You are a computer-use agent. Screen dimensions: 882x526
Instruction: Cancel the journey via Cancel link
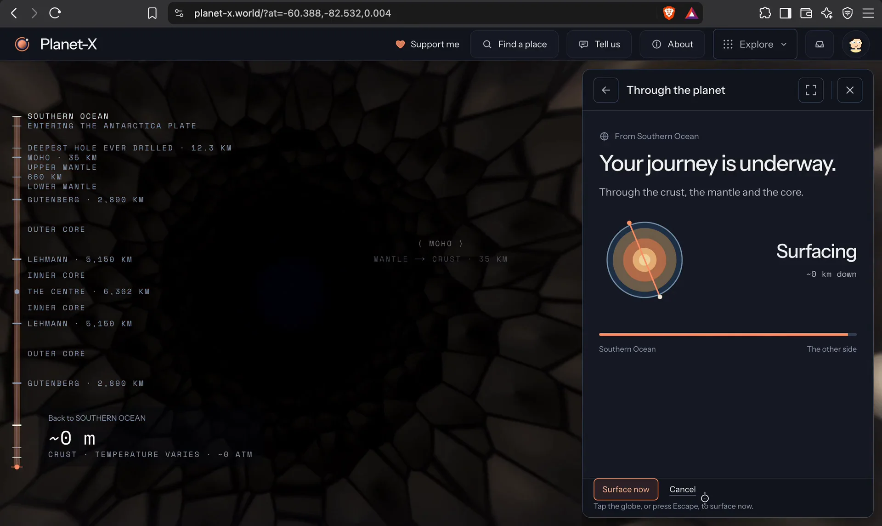pos(682,489)
